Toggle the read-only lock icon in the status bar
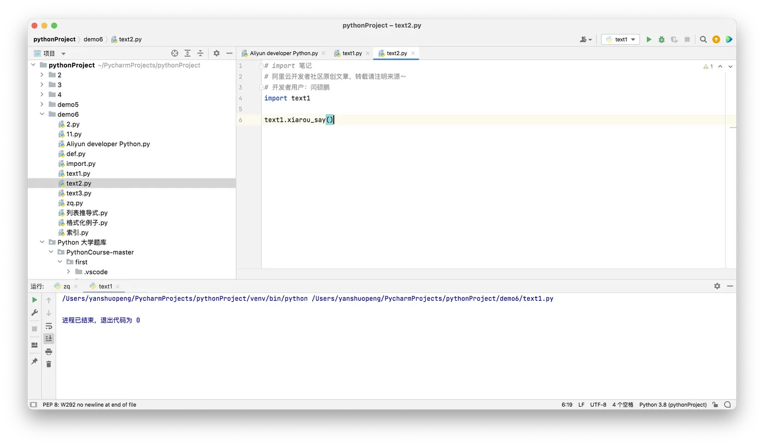 click(715, 405)
